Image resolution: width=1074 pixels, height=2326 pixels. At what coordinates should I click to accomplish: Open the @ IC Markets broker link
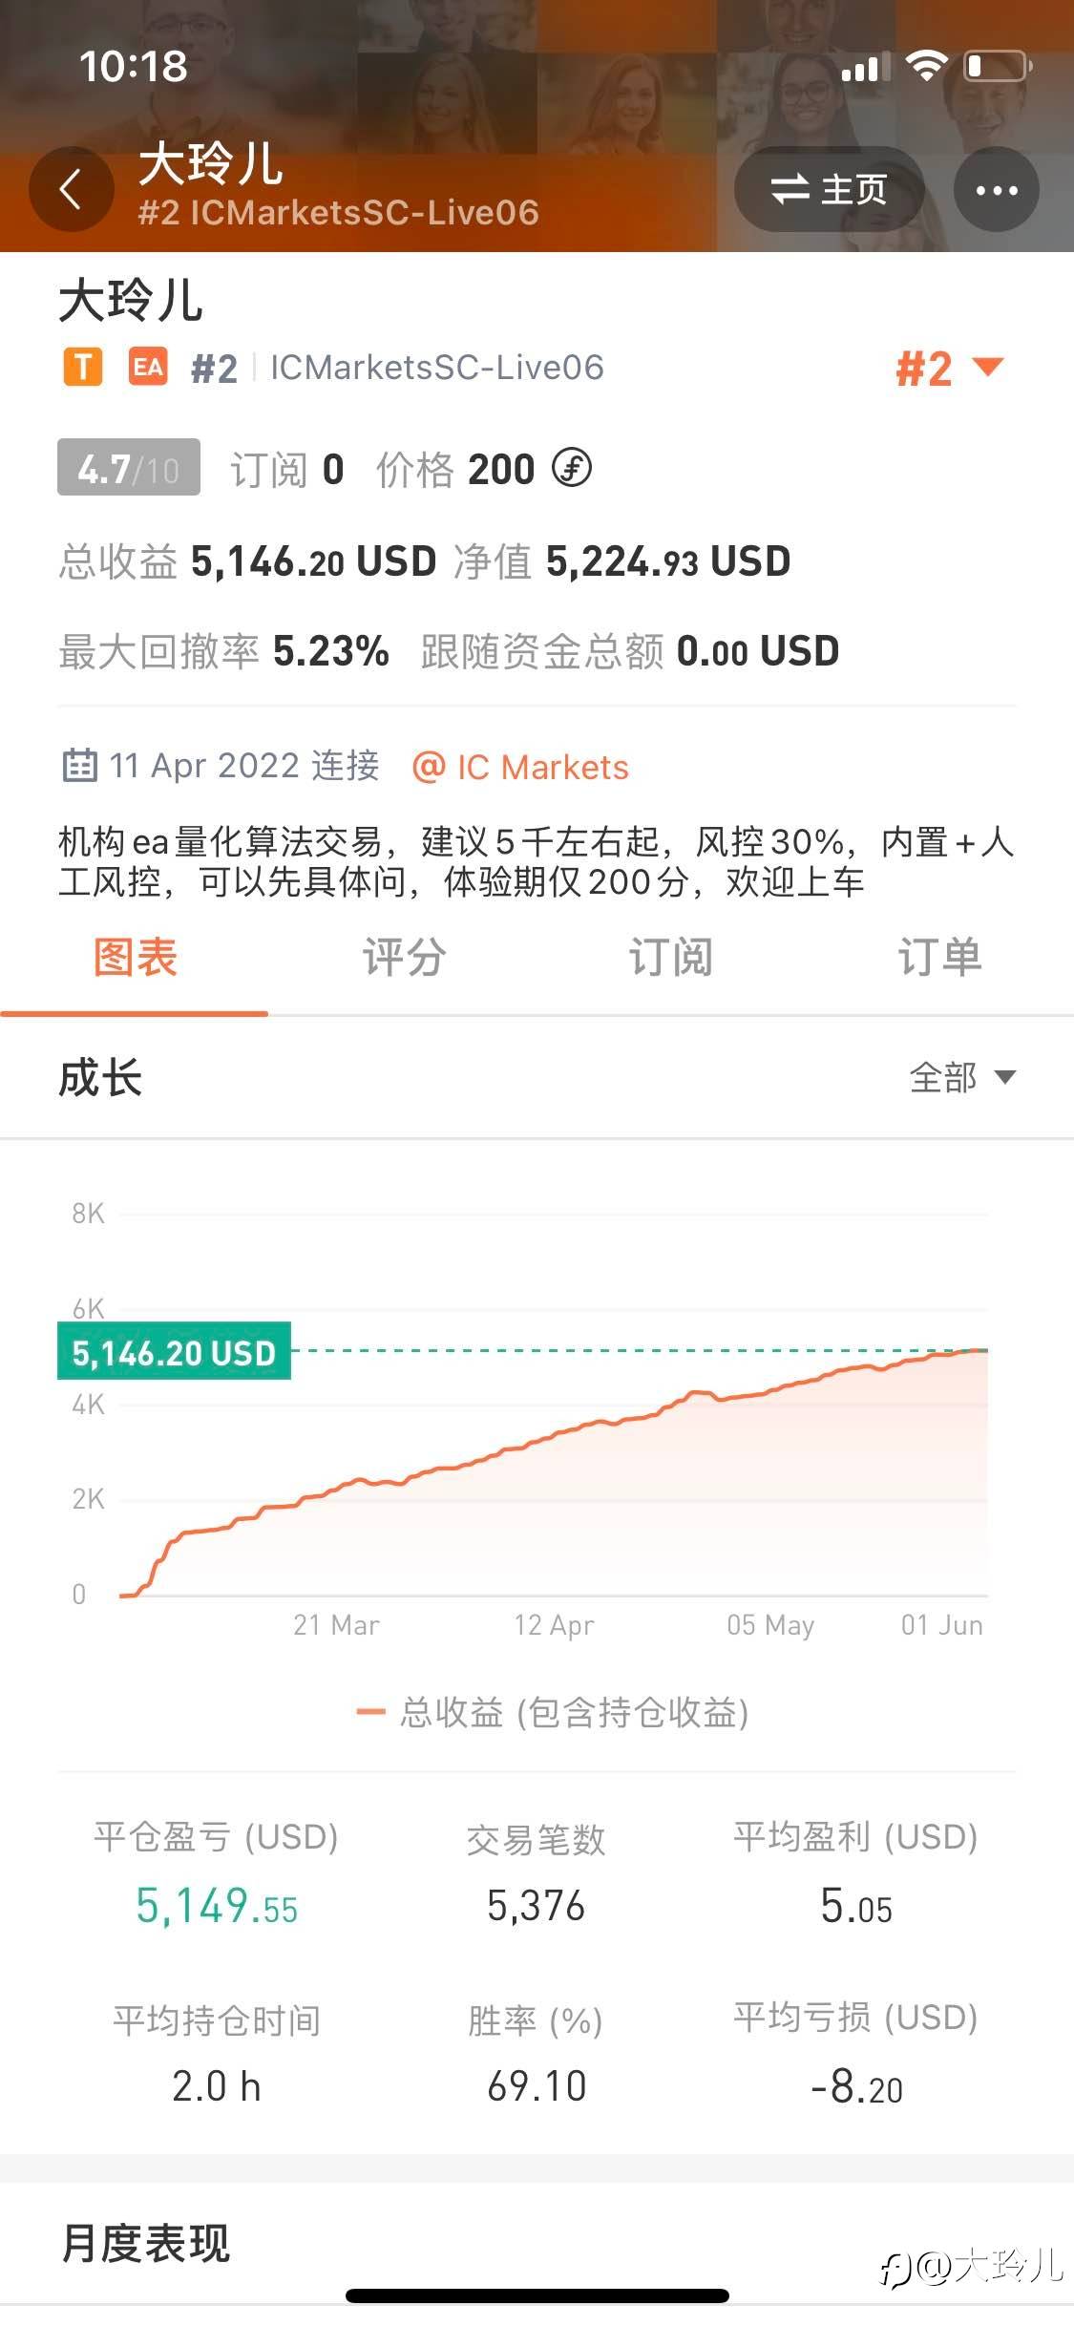[520, 767]
